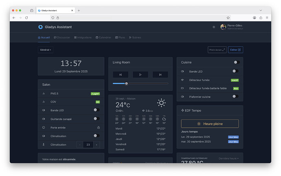
Task: Click the Éditer dashboard button
Action: point(235,50)
